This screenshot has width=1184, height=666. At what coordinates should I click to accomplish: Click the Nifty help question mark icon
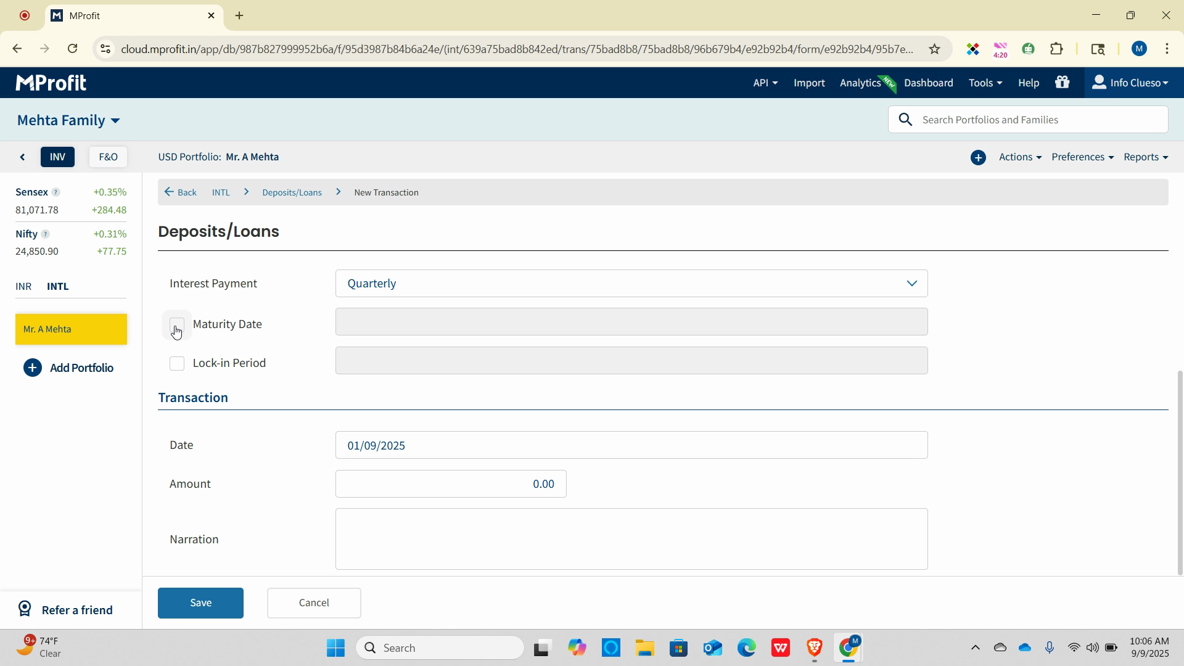click(x=45, y=234)
